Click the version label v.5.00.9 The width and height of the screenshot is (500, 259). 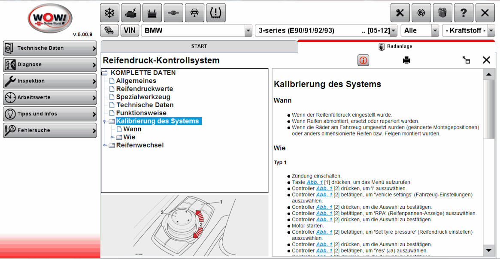click(82, 34)
